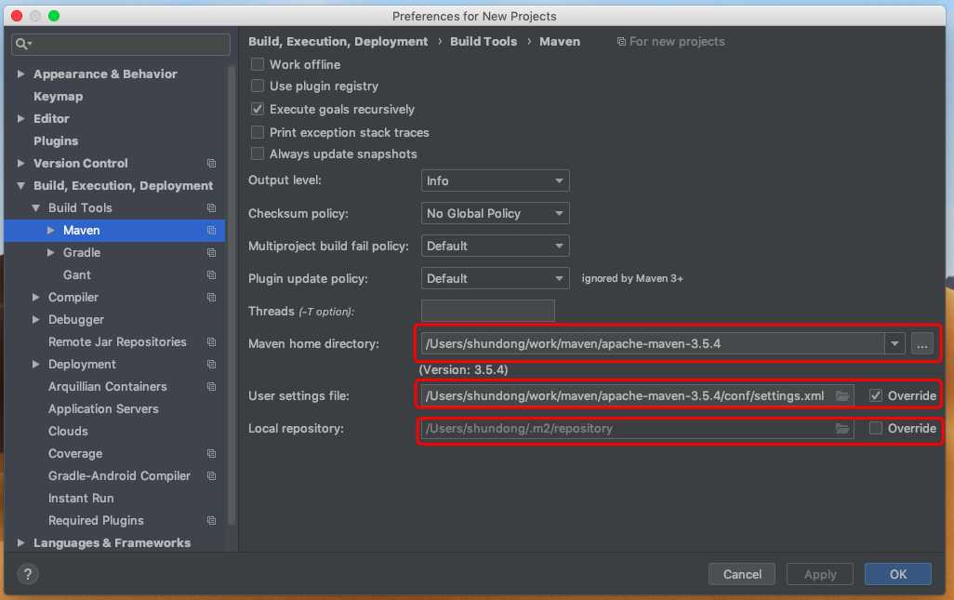Collapse the Build Tools node

pyautogui.click(x=36, y=208)
